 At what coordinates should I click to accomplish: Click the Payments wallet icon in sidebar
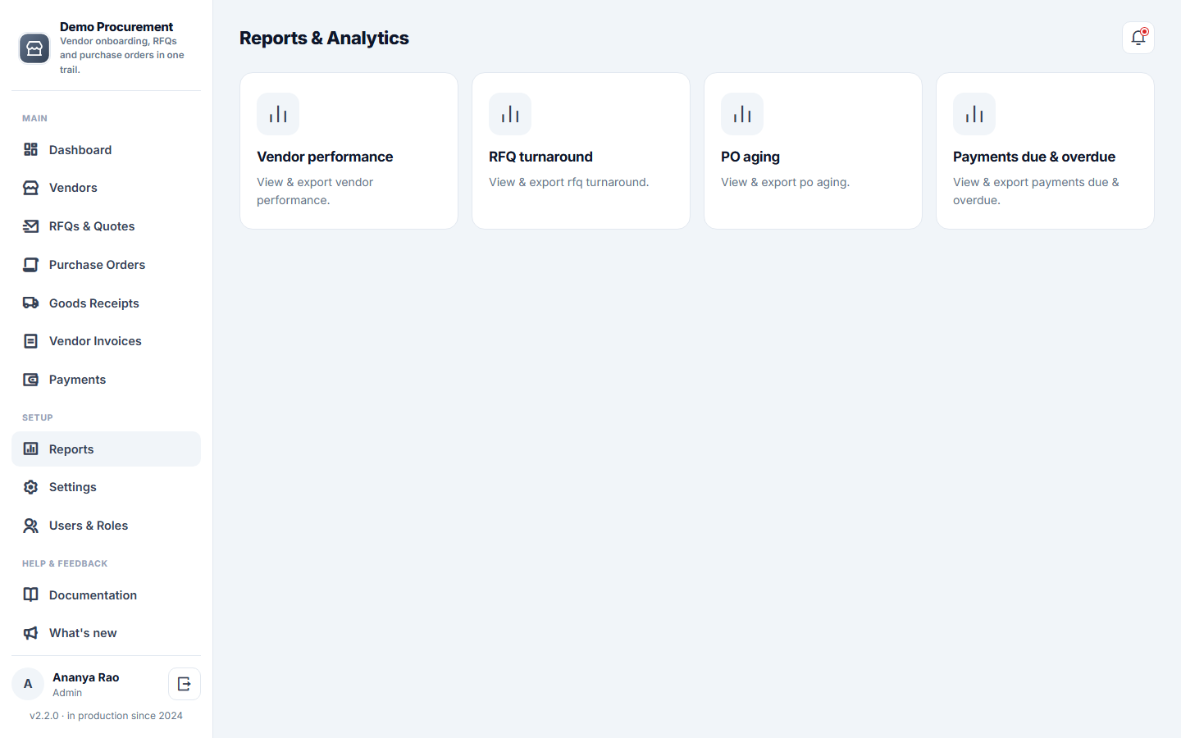(30, 380)
